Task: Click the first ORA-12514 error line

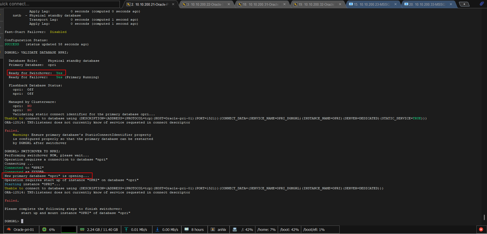Action: tap(97, 122)
